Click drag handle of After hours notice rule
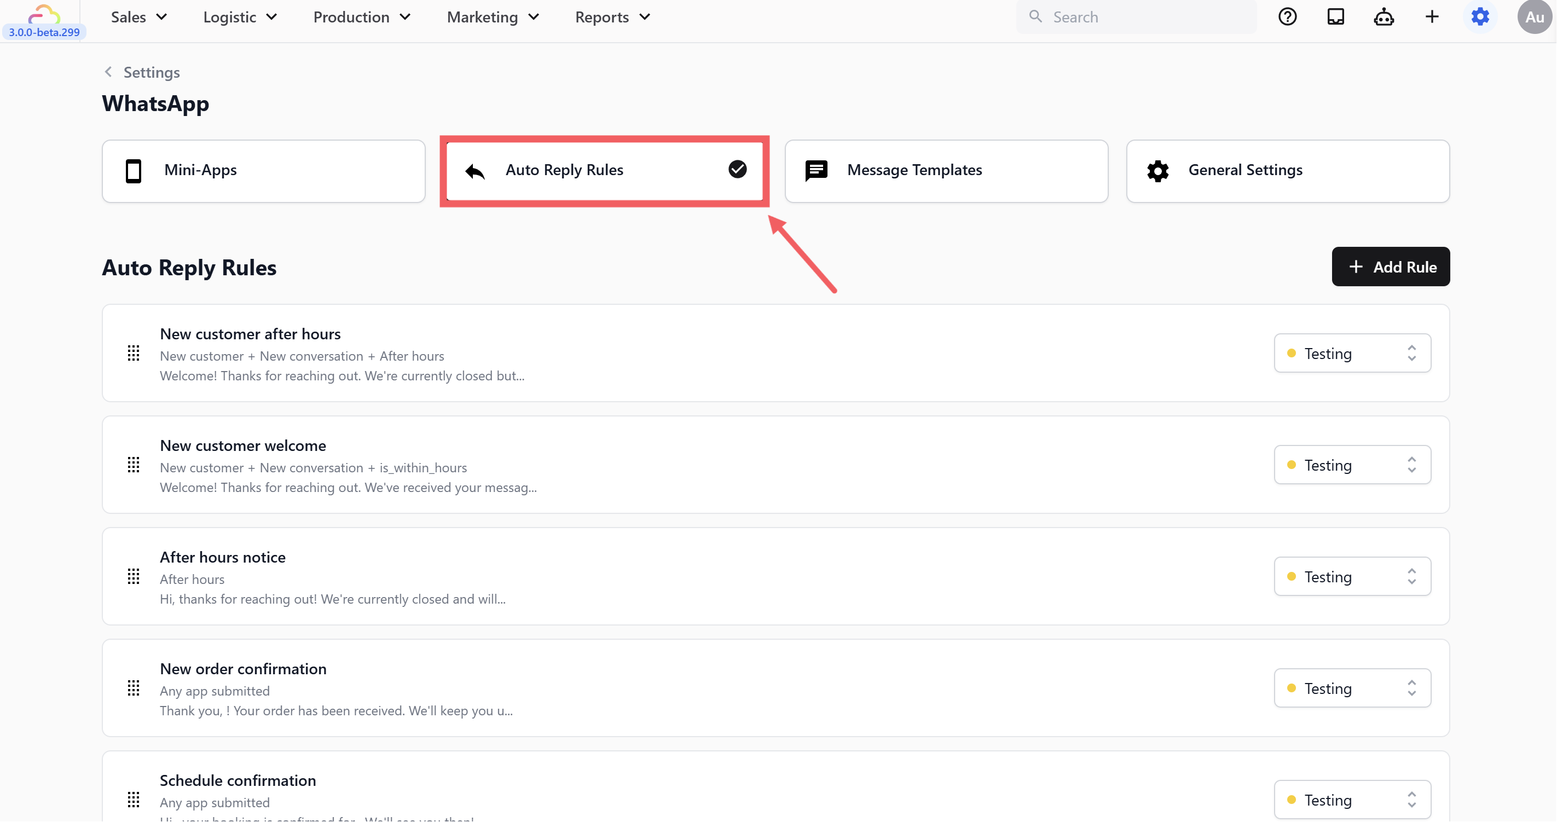Viewport: 1557px width, 822px height. (134, 577)
